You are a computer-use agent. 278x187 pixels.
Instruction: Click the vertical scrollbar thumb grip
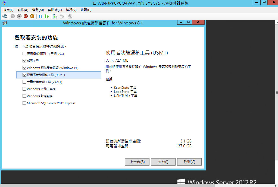277,93
